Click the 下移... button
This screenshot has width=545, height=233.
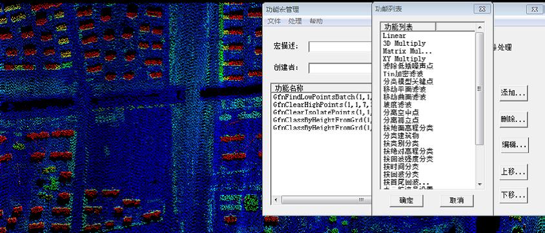513,195
